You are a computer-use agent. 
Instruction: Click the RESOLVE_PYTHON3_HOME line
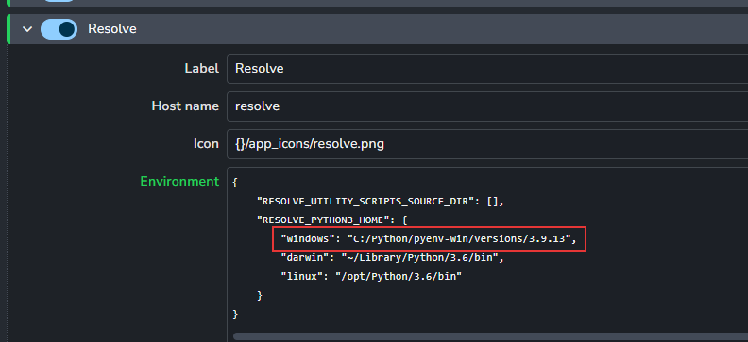coord(331,220)
